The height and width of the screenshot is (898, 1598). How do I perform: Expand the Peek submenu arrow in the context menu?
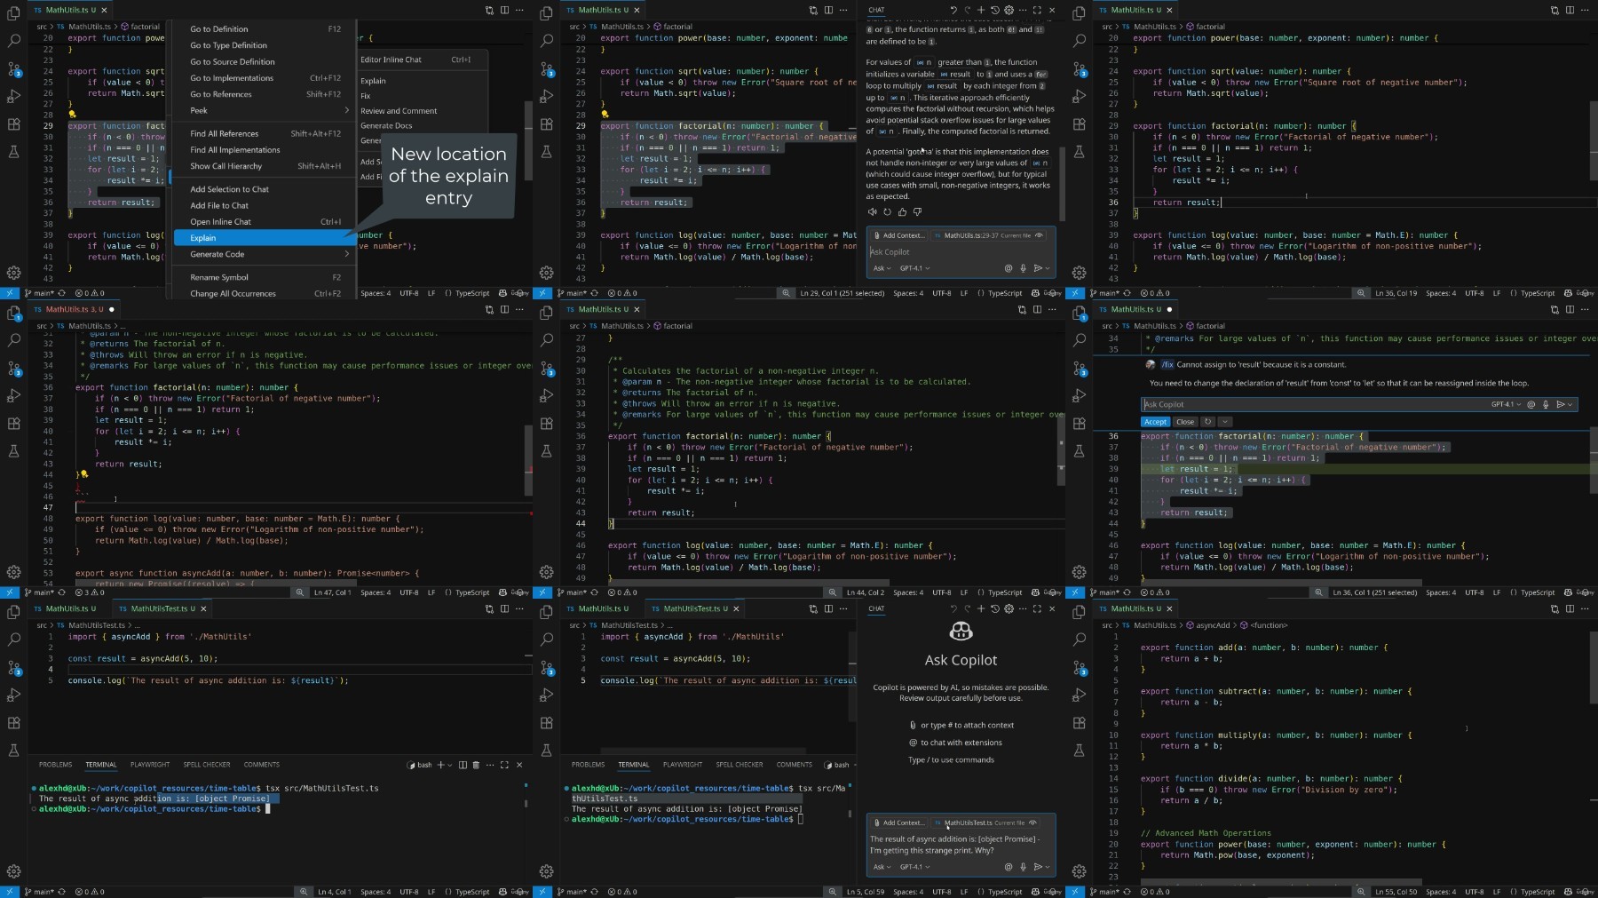pos(346,111)
